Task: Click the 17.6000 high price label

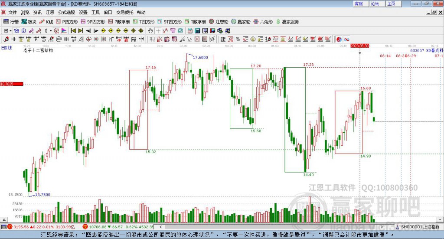Action: pos(200,58)
